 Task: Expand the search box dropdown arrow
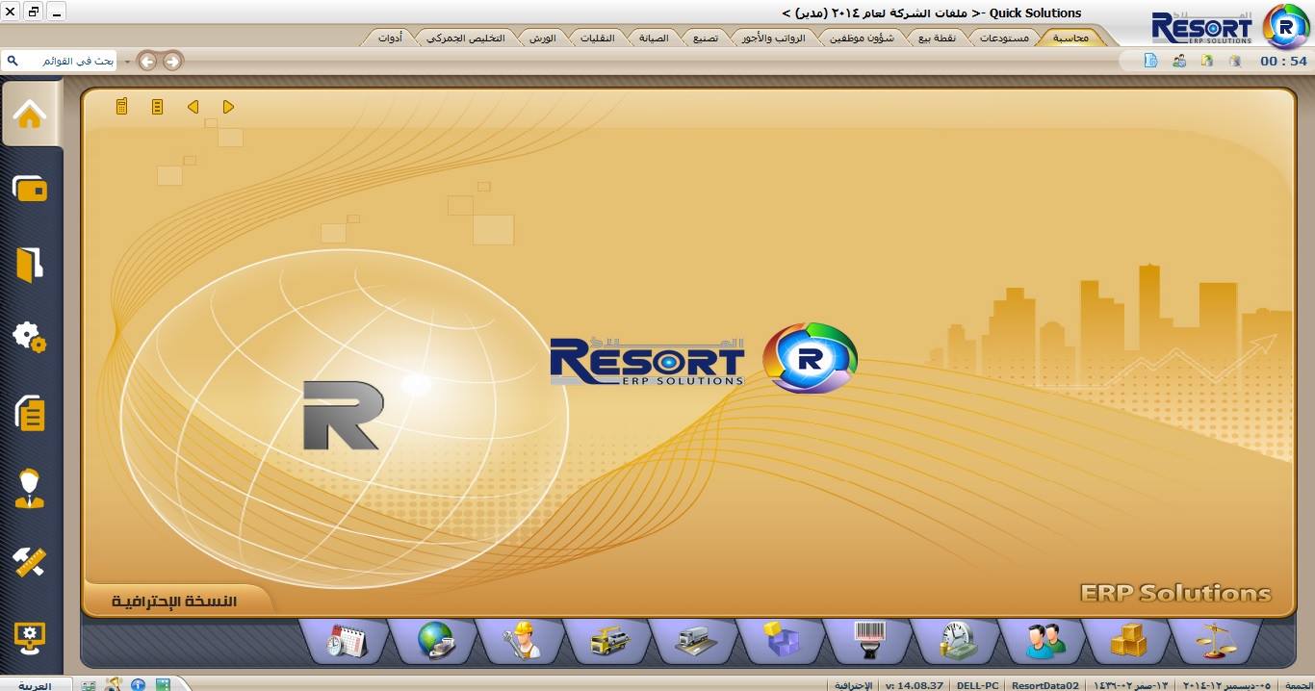click(126, 62)
